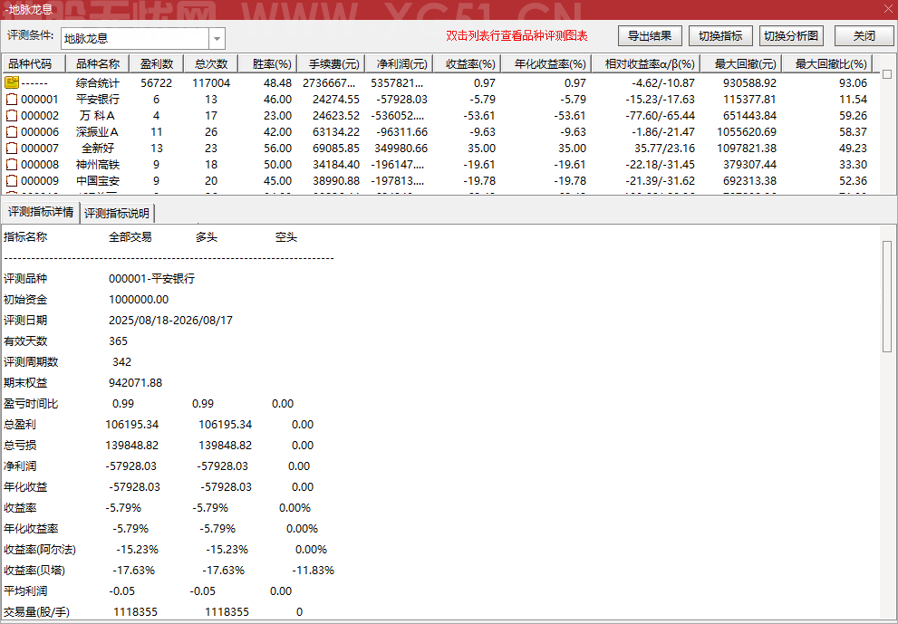The height and width of the screenshot is (624, 898).
Task: Close the window with the title bar X
Action: point(888,9)
